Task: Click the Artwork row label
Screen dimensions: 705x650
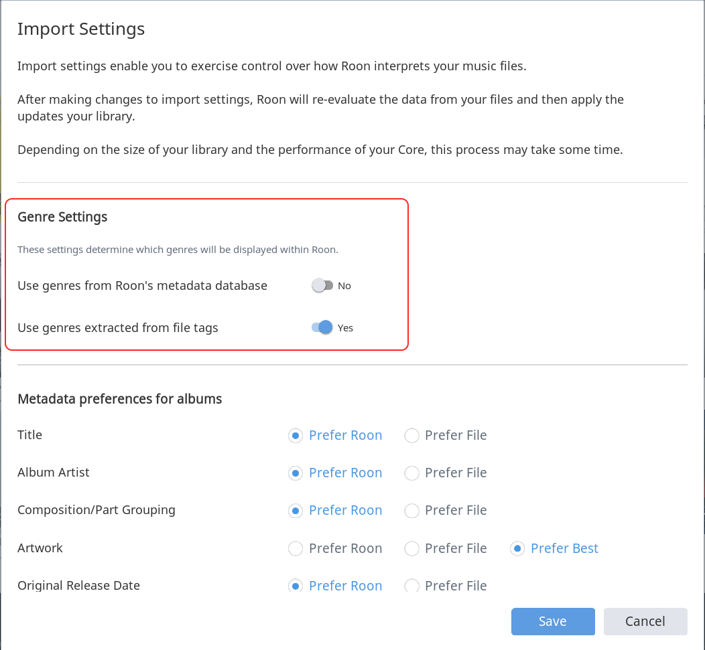Action: click(40, 548)
